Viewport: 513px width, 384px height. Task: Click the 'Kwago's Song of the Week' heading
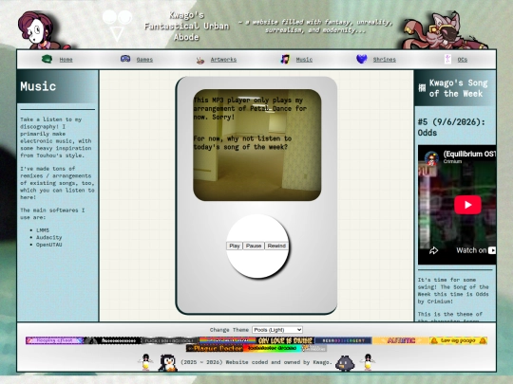[x=458, y=88]
